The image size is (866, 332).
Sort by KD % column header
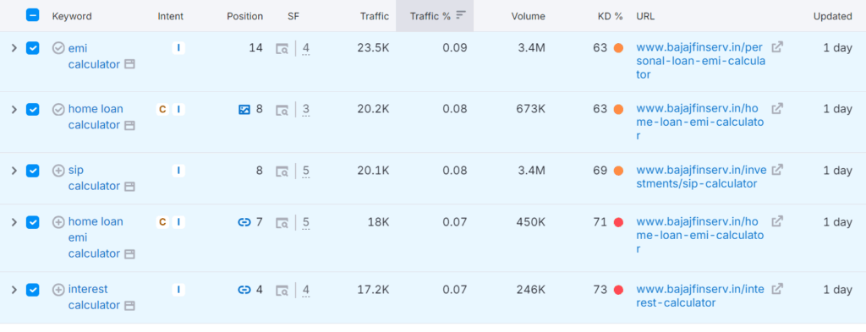coord(611,16)
